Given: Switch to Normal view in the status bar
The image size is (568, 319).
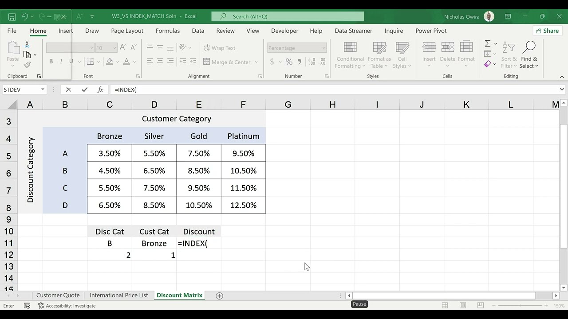Looking at the screenshot, I should coord(445,306).
